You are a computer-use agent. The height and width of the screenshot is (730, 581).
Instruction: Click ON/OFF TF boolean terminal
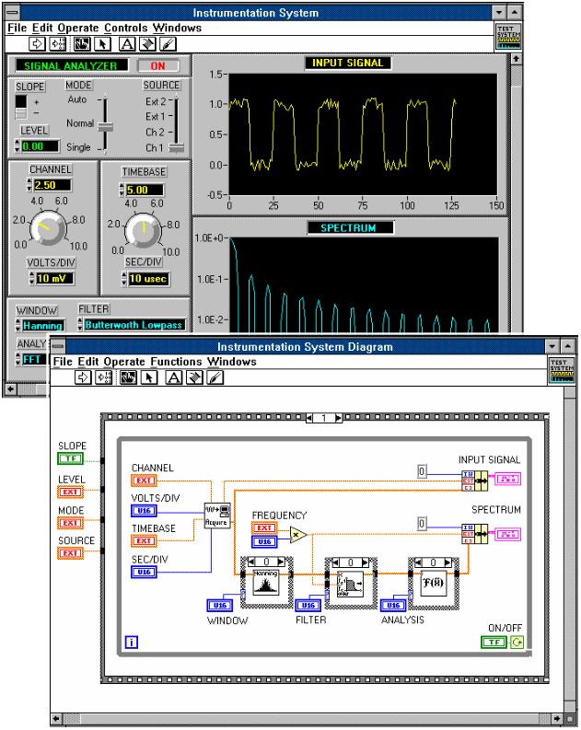494,643
